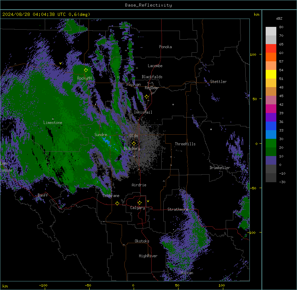Select the yellow diamond marker south of RedDeer
297x290 pixels.
pos(147,97)
